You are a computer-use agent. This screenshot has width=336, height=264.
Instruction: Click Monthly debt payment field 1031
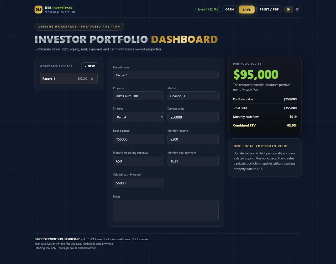pyautogui.click(x=193, y=161)
